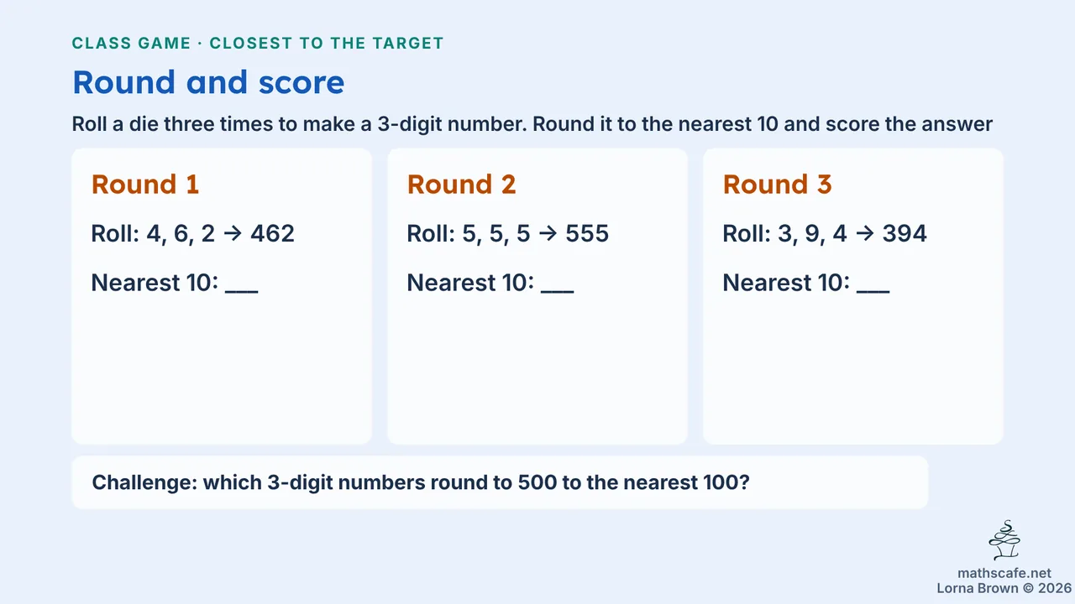Click the mathscafe.net logo icon
The width and height of the screenshot is (1075, 604).
coord(1004,541)
